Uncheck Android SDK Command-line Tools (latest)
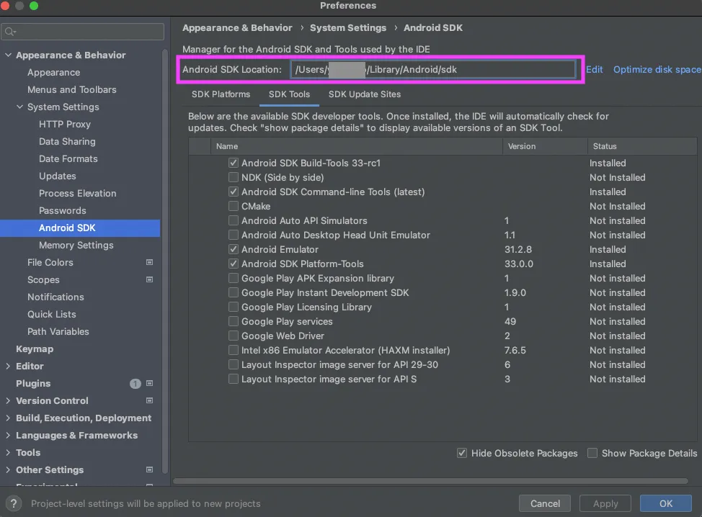The width and height of the screenshot is (702, 517). point(234,192)
